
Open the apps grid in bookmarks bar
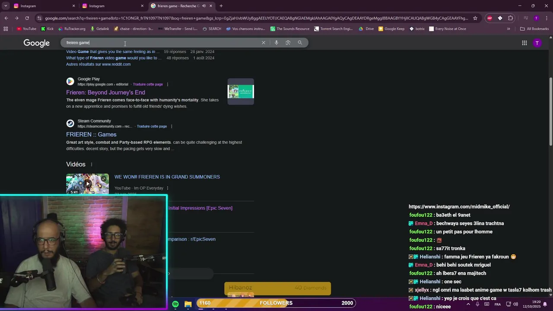click(6, 29)
